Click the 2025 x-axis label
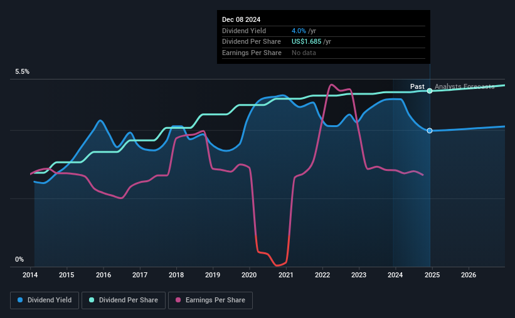515x318 pixels. (432, 275)
